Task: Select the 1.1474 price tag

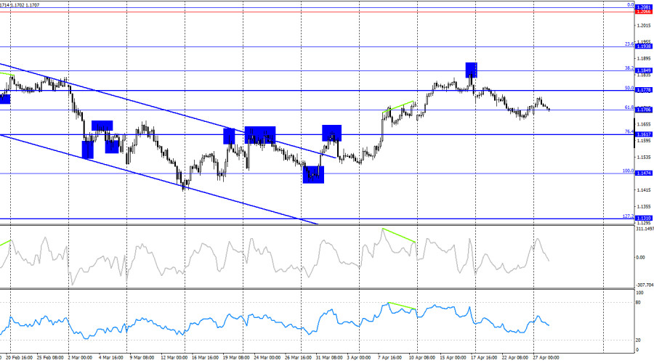Action: (643, 173)
